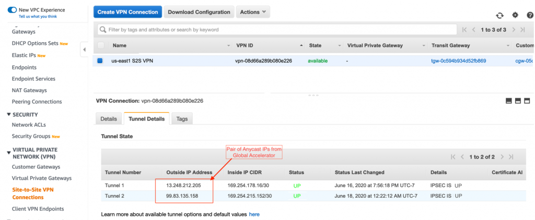The height and width of the screenshot is (220, 535).
Task: Go to first page of VPN connections
Action: click(464, 30)
